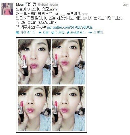Open the kbsn 정인영 profile avatar
Image resolution: width=130 pixels, height=135 pixels.
[x=7, y=9]
